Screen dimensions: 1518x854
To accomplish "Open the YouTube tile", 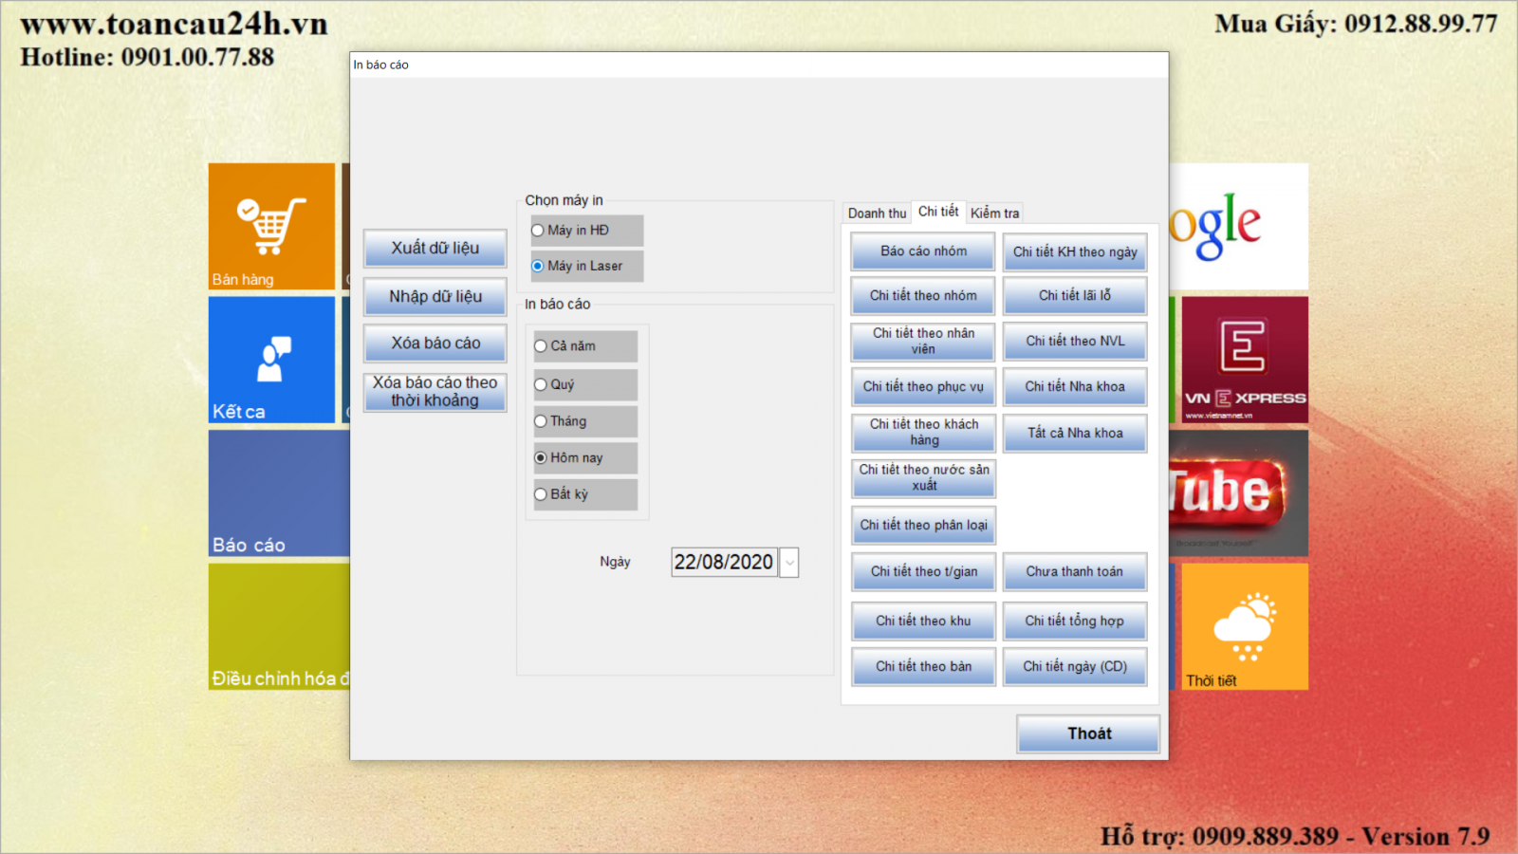I will point(1238,493).
